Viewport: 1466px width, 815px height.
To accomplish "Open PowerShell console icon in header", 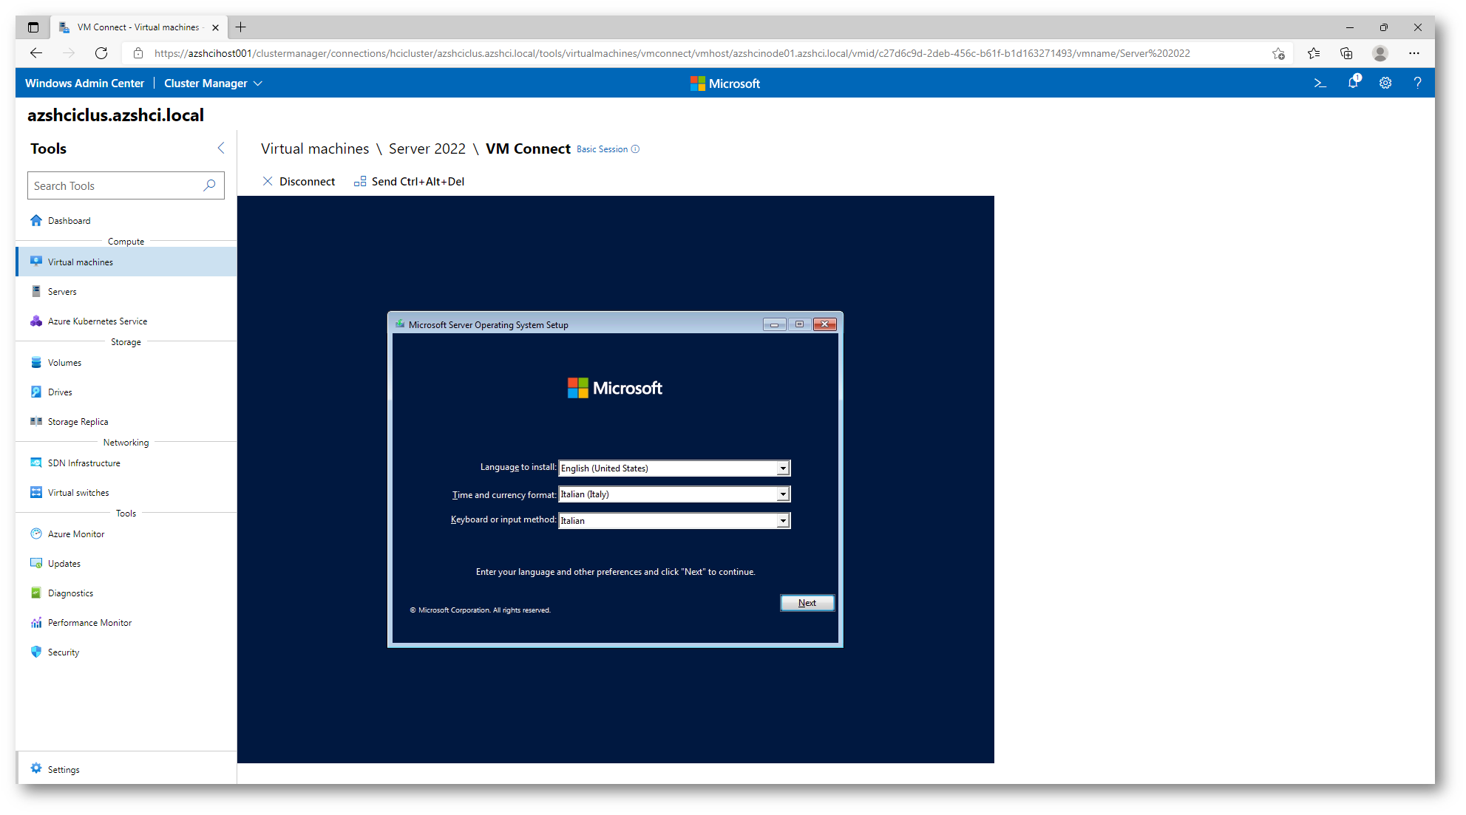I will click(x=1320, y=83).
